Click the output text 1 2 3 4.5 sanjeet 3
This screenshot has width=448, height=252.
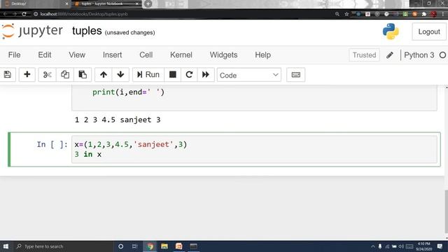[118, 120]
